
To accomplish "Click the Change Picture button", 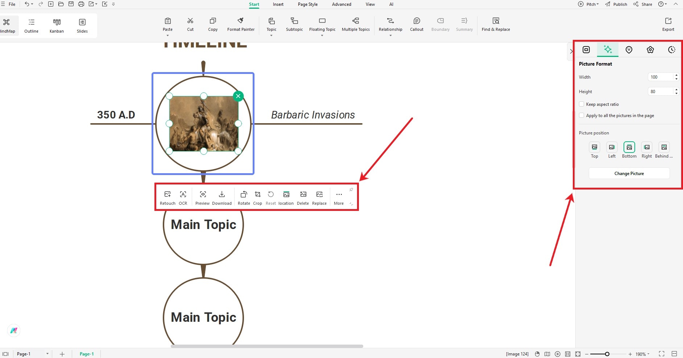I will (629, 174).
